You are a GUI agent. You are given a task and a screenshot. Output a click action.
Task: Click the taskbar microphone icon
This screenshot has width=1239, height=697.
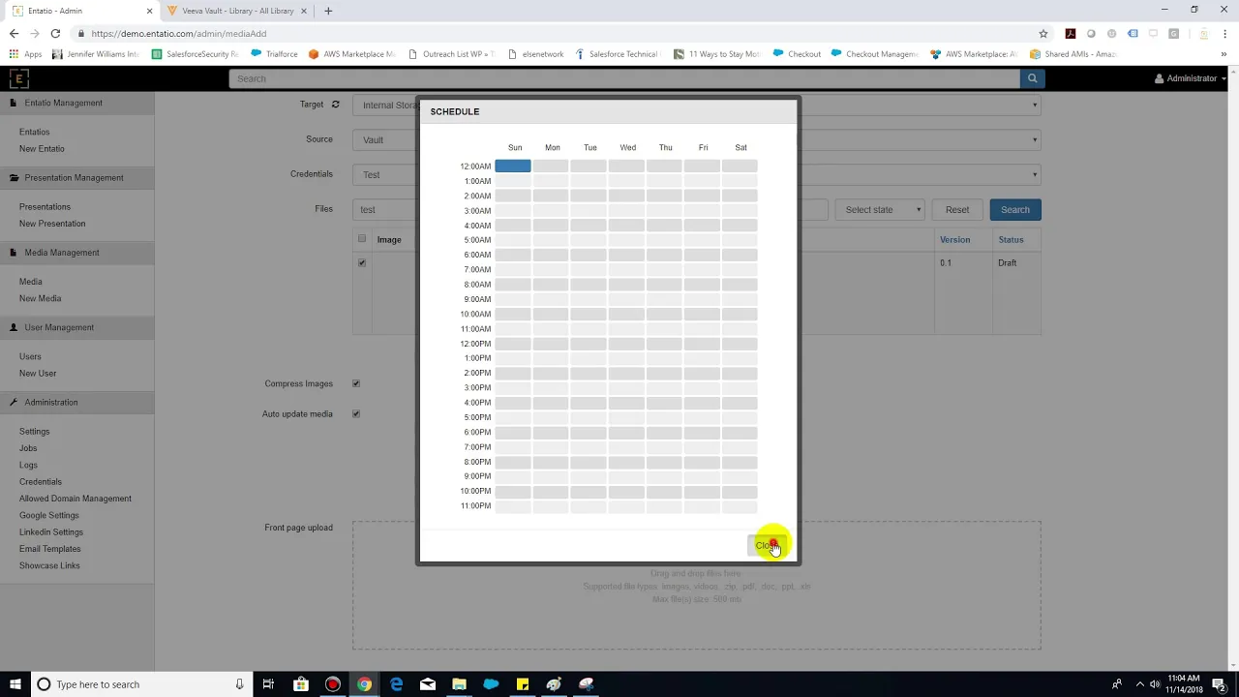(239, 684)
